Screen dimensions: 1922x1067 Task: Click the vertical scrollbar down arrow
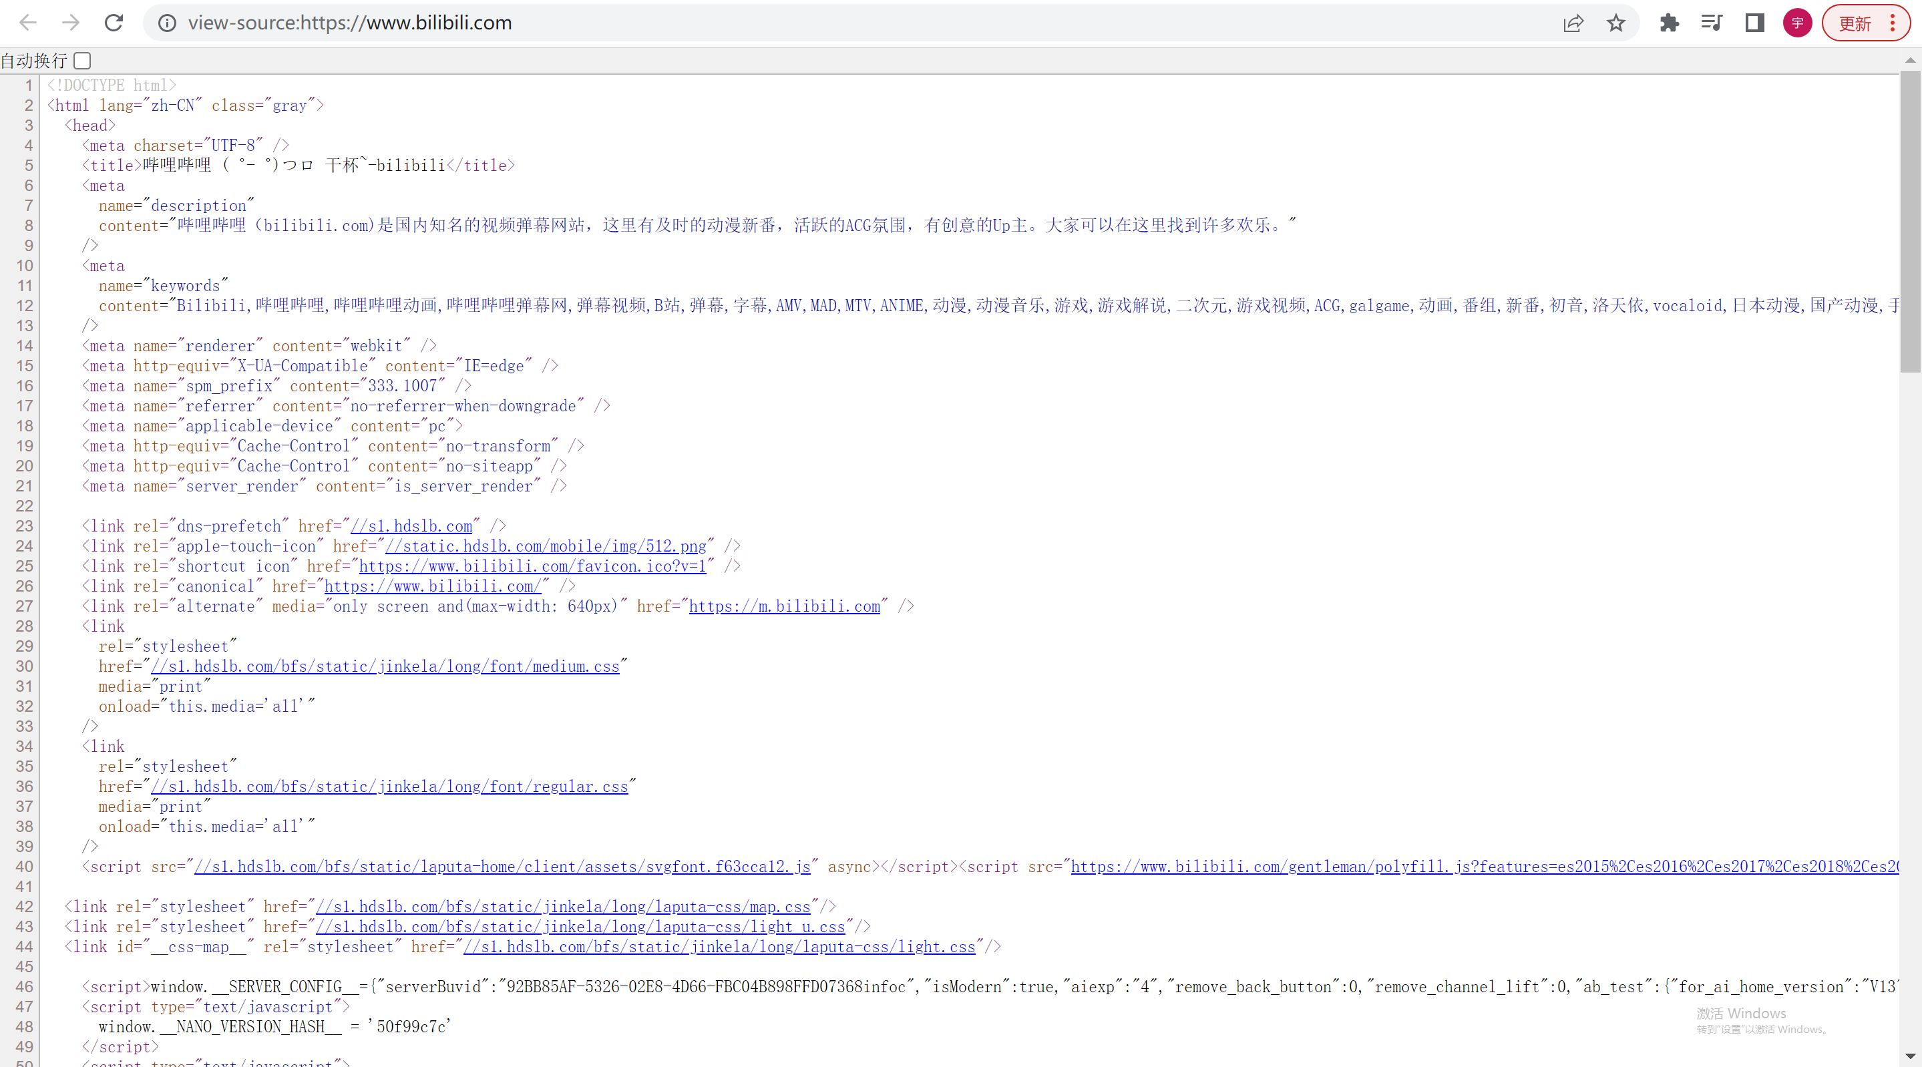coord(1910,1056)
